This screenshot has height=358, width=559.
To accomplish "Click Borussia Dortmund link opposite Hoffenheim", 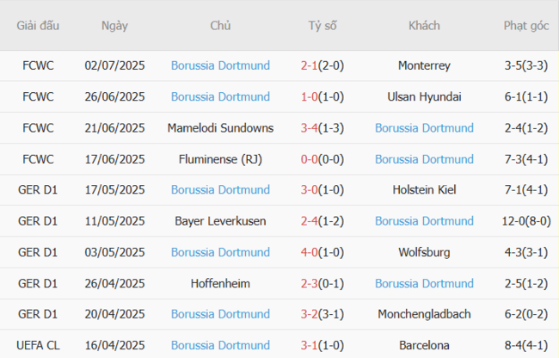I will 424,283.
